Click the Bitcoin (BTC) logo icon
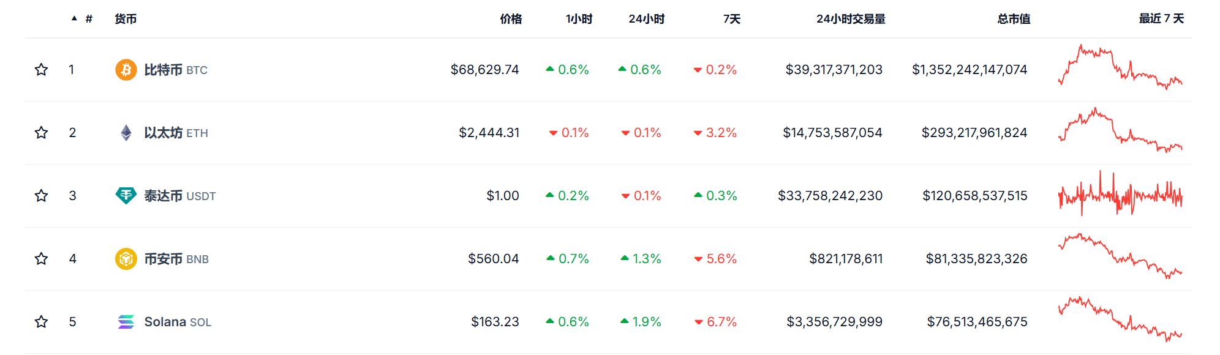This screenshot has width=1220, height=355. point(125,70)
